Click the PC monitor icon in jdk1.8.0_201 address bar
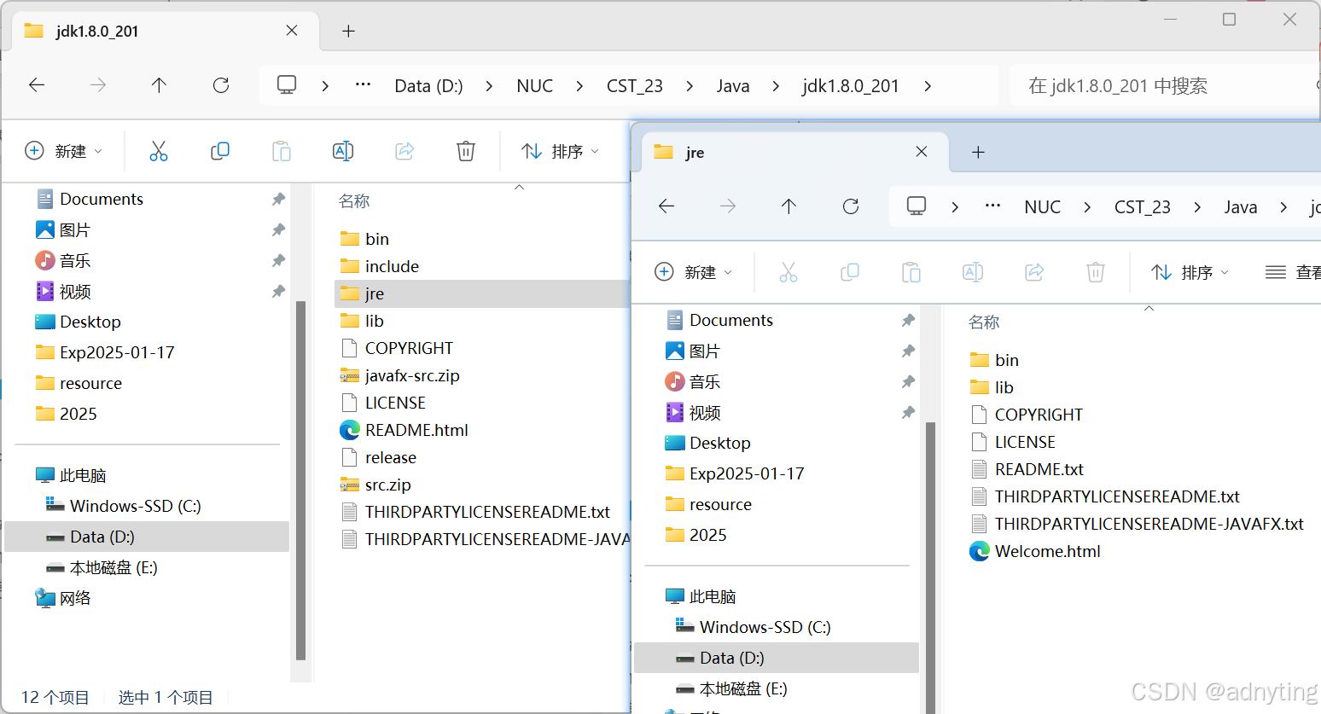The width and height of the screenshot is (1321, 714). pos(287,84)
